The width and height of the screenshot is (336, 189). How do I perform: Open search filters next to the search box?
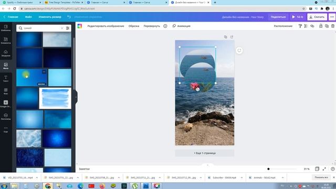(68, 28)
